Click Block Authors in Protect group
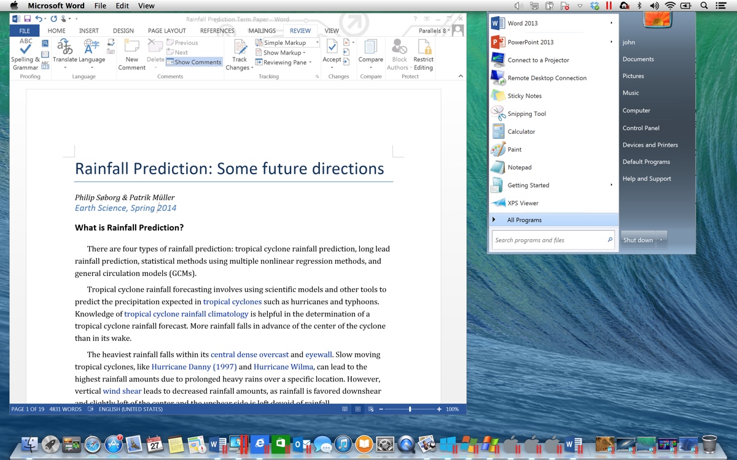Viewport: 737px width, 460px height. pos(399,54)
